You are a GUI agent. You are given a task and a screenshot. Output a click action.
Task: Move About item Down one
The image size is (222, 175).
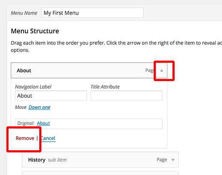39,107
